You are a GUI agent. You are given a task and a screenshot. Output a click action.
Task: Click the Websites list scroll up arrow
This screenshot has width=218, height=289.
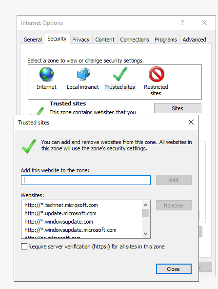tap(145, 205)
